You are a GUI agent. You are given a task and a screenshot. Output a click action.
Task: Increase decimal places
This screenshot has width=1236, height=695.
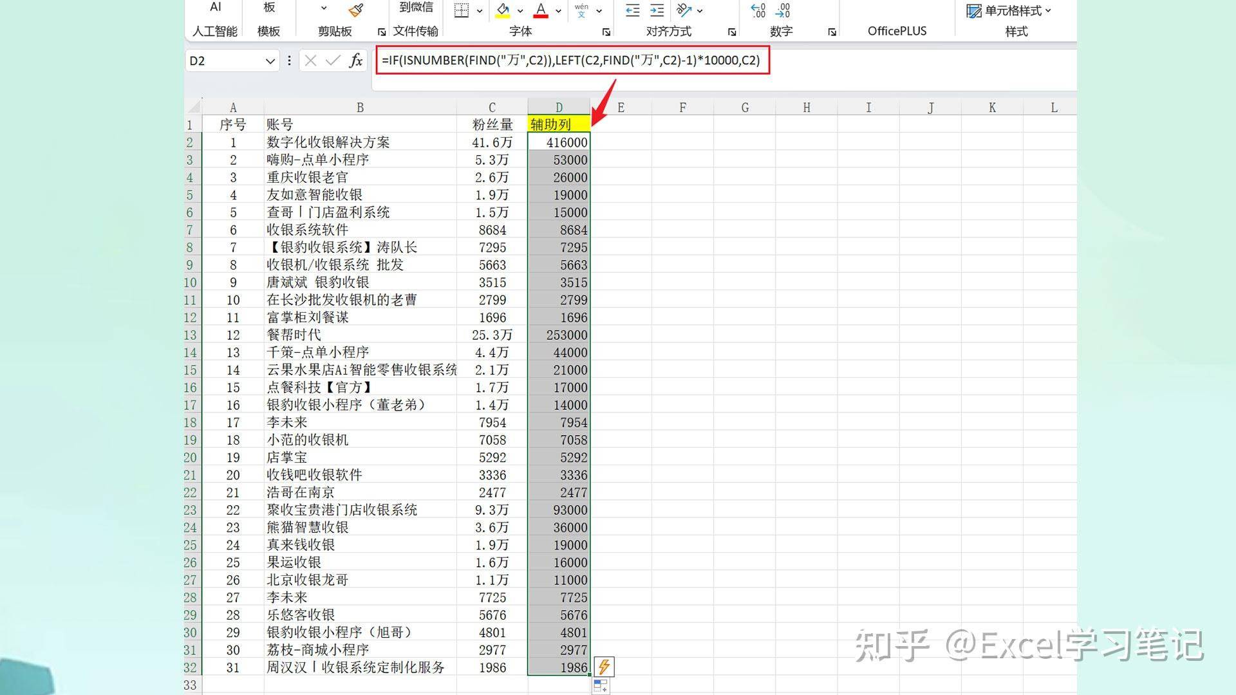click(758, 10)
